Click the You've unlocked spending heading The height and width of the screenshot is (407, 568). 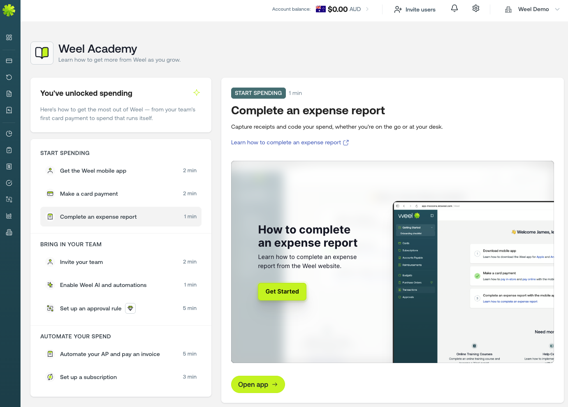coord(86,93)
